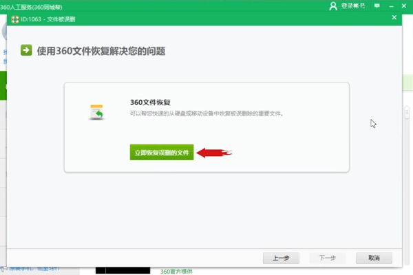Click the green arrow icon beside the heading

(26, 50)
